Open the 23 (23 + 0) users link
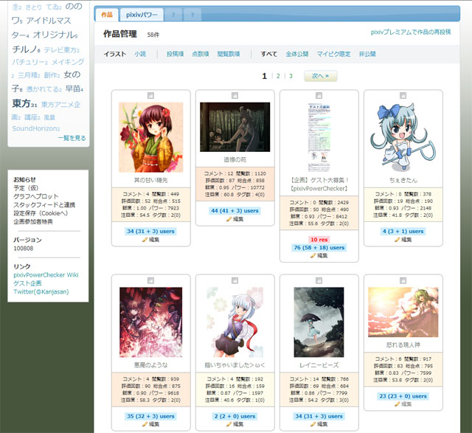The height and width of the screenshot is (433, 472). tap(403, 396)
